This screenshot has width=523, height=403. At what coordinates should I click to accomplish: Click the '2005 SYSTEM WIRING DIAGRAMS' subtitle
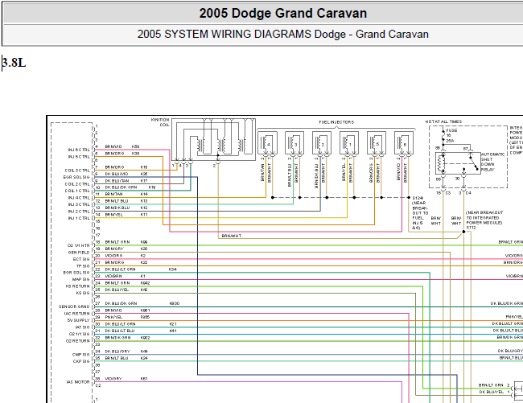tap(283, 34)
